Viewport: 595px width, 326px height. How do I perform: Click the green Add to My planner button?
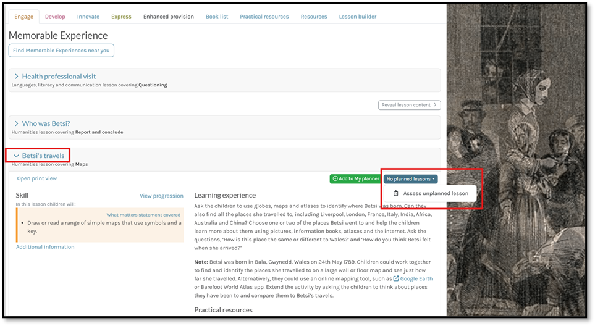(355, 179)
